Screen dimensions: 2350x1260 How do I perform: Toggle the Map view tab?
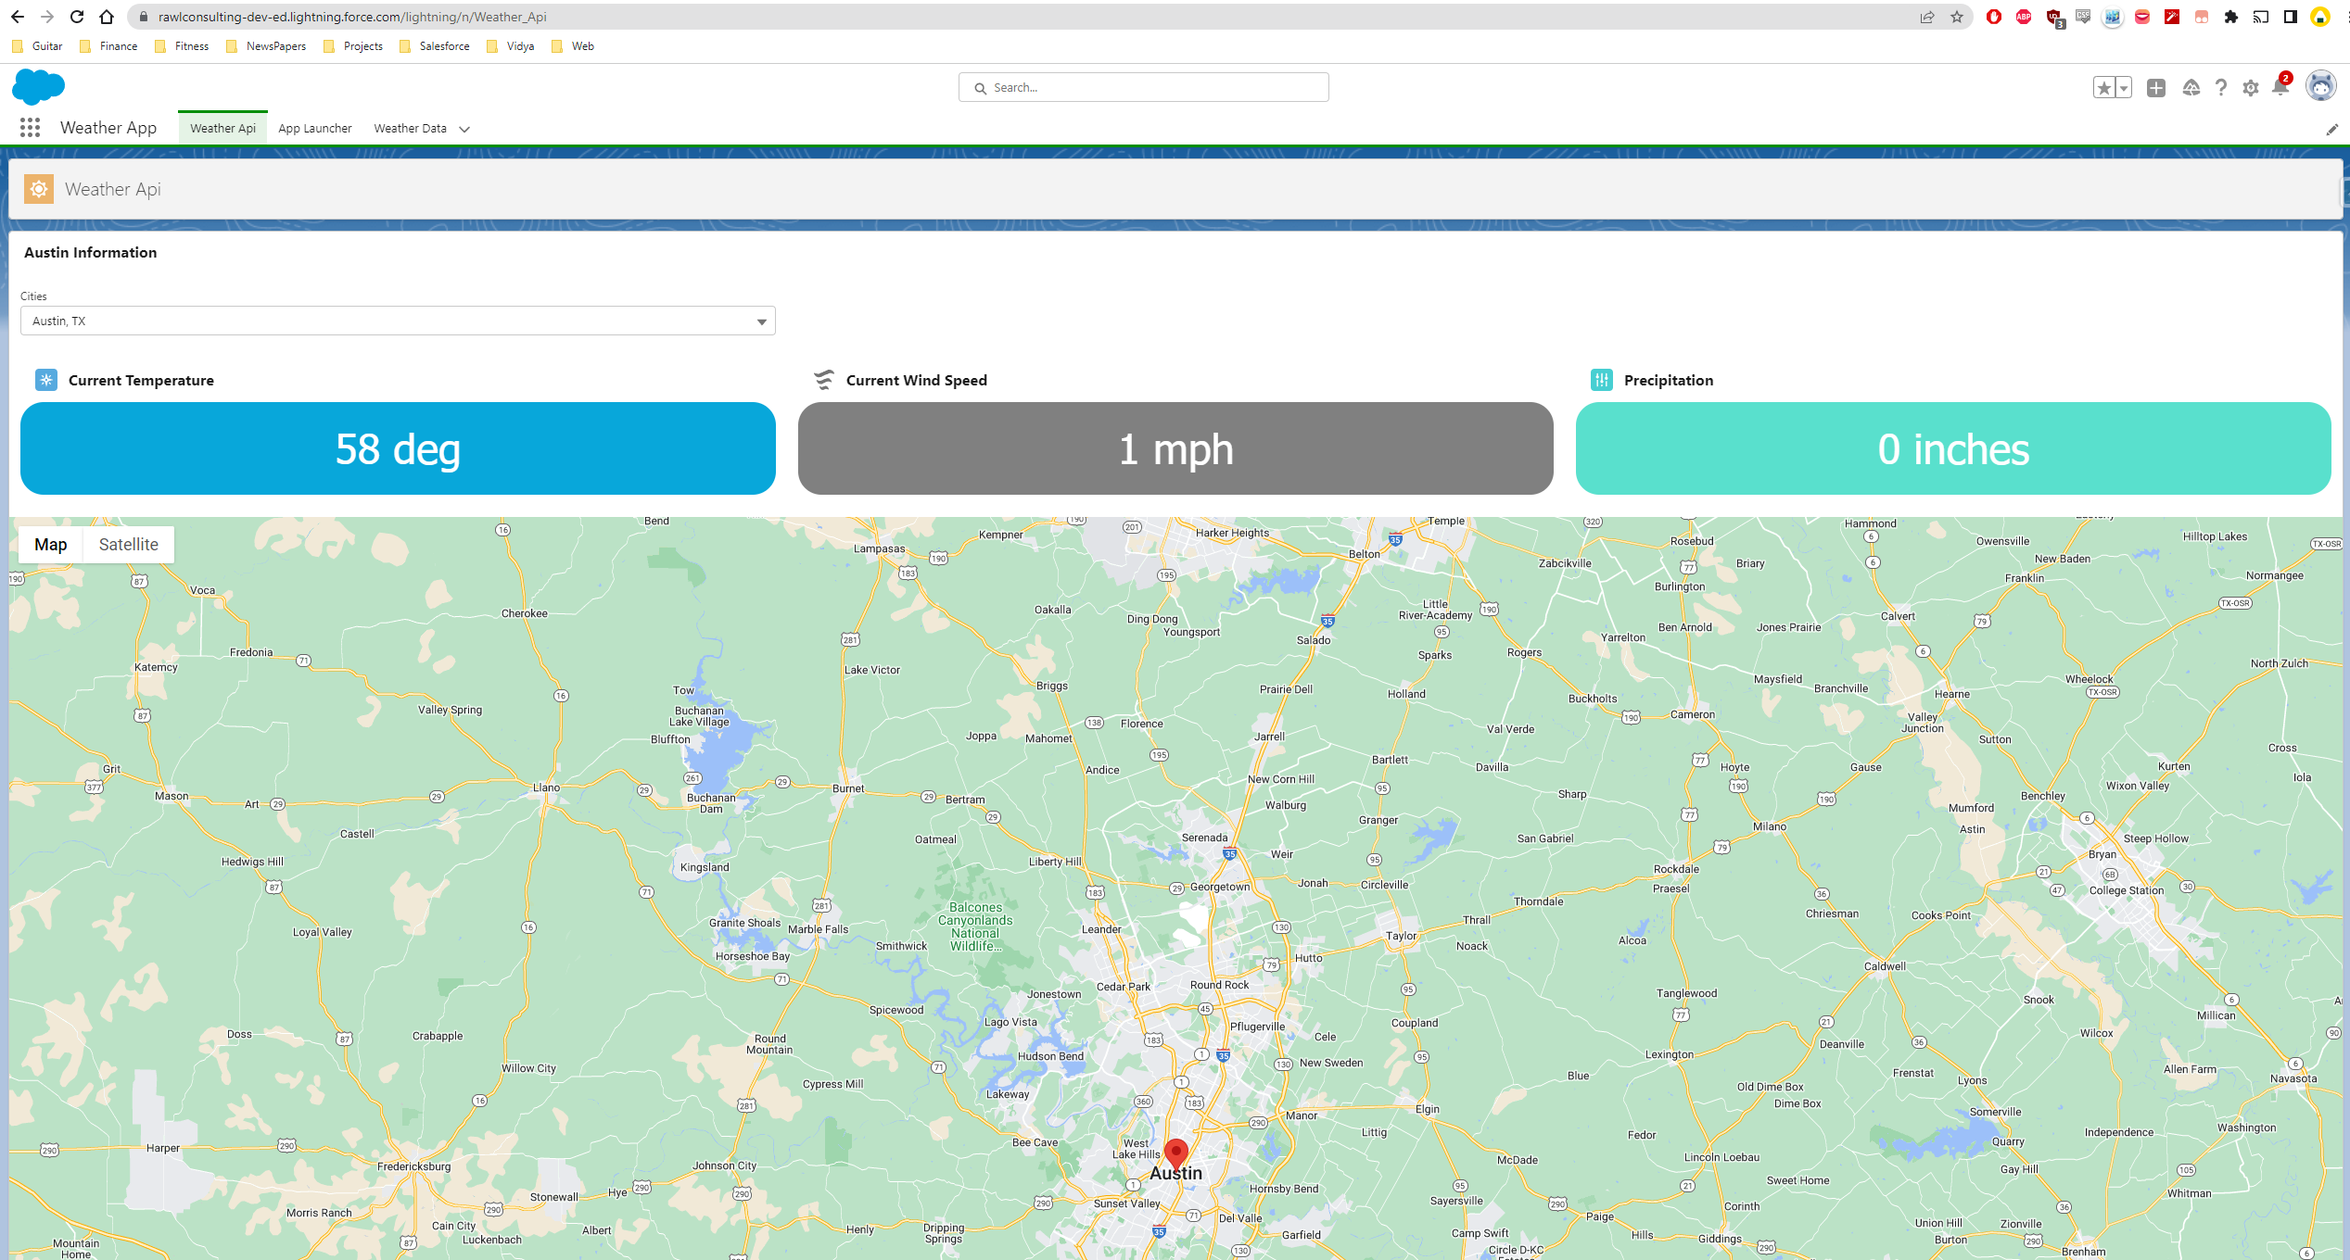click(50, 544)
